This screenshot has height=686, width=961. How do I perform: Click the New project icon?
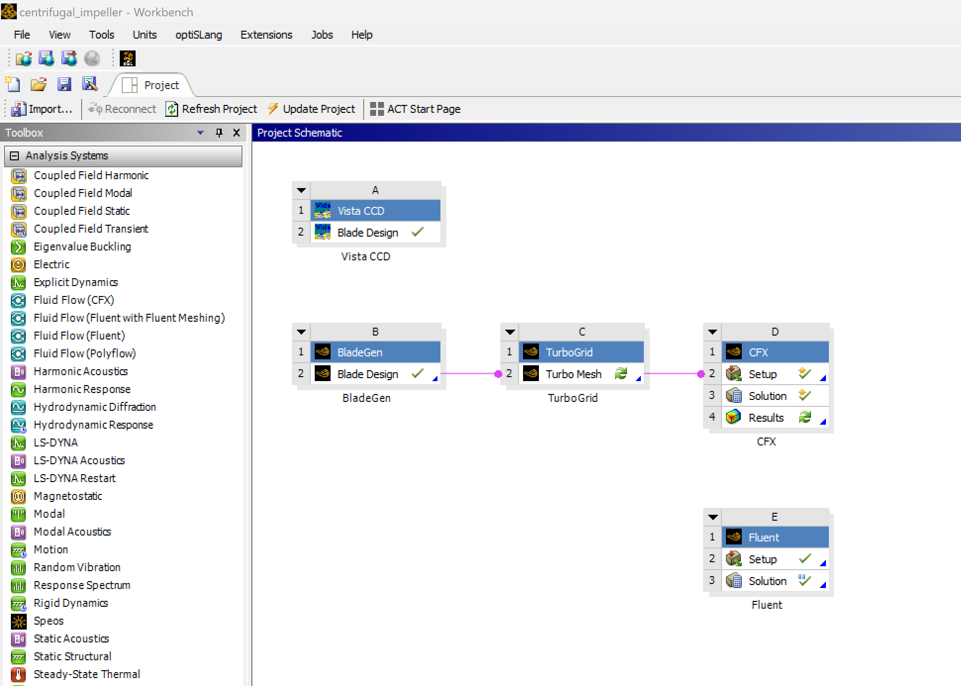(13, 85)
